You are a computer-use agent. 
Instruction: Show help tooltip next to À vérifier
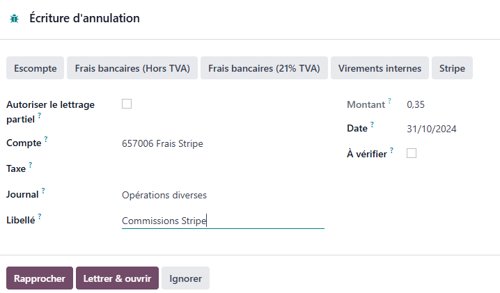pyautogui.click(x=391, y=150)
